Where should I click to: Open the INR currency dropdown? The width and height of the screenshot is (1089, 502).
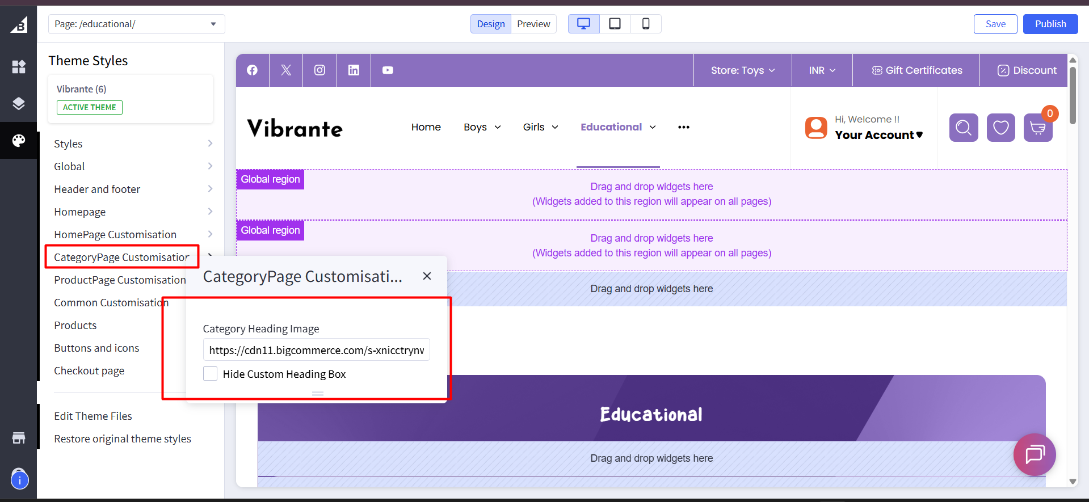[822, 70]
